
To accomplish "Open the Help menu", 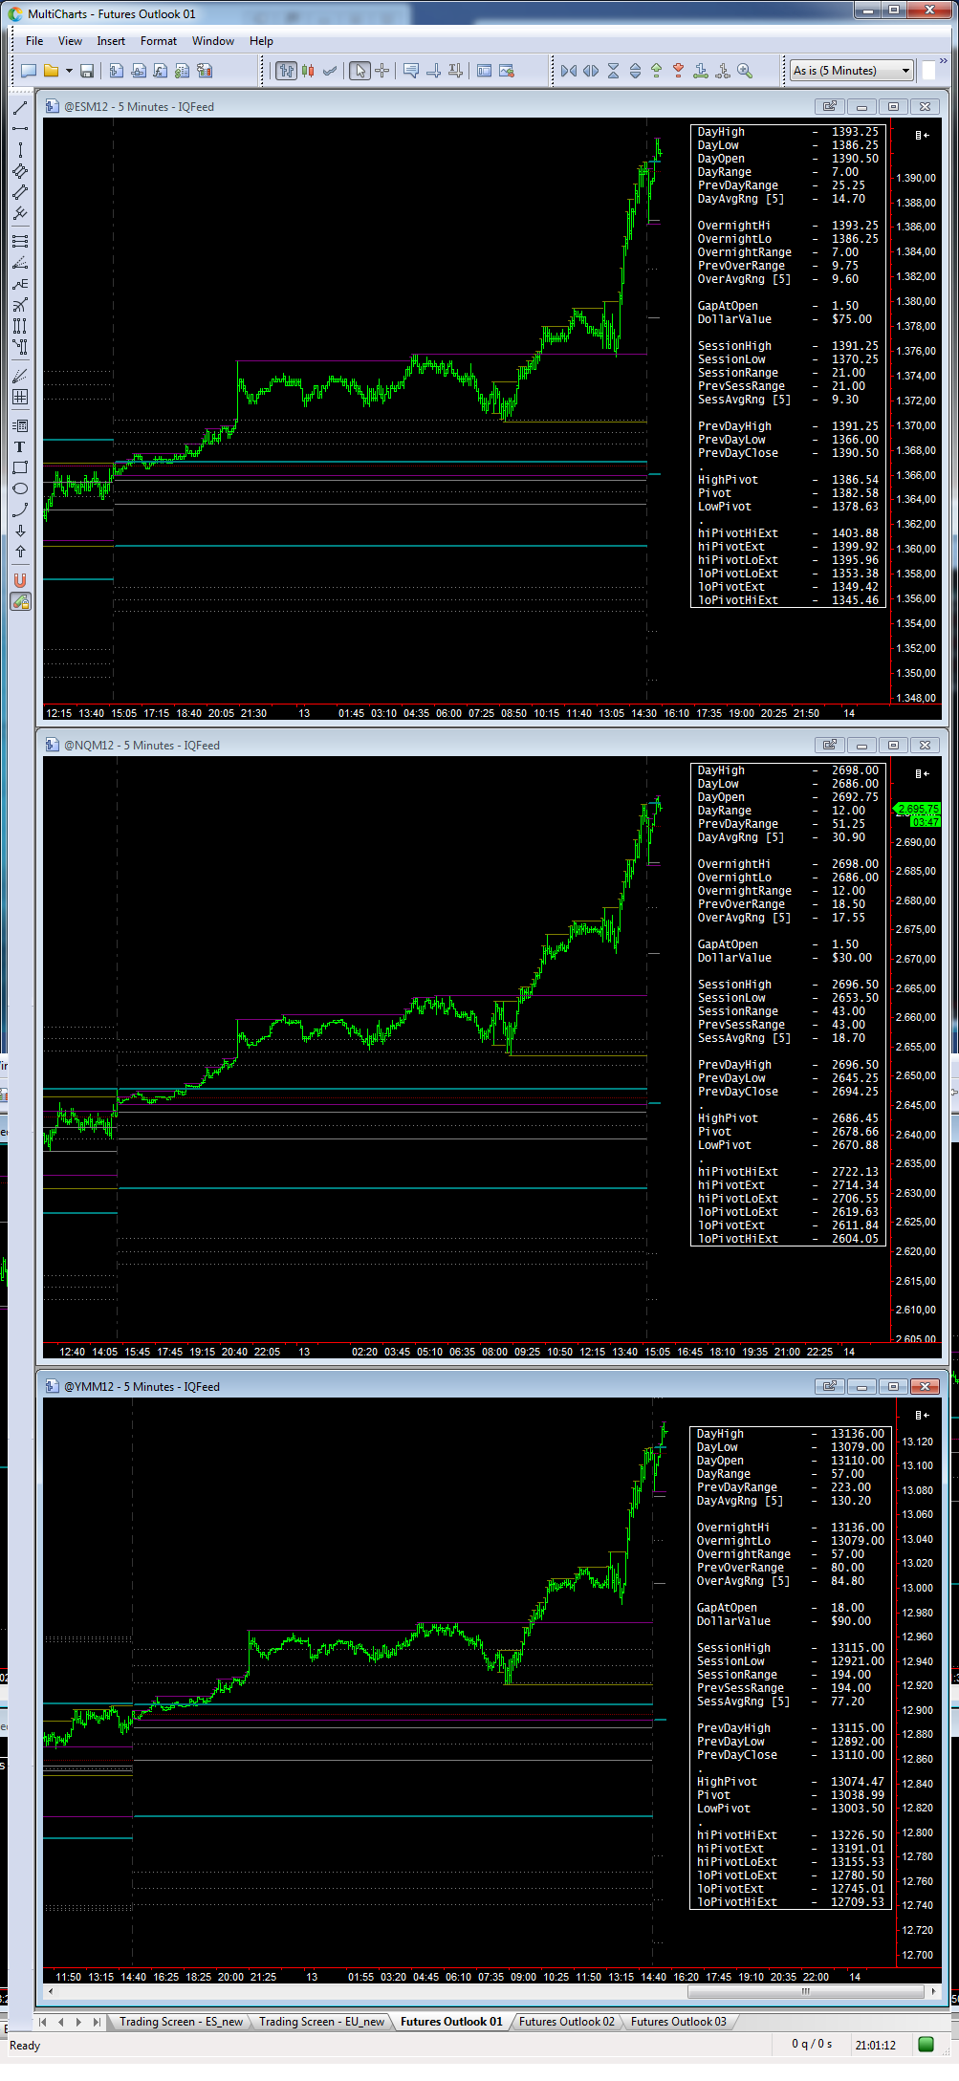I will [x=261, y=41].
